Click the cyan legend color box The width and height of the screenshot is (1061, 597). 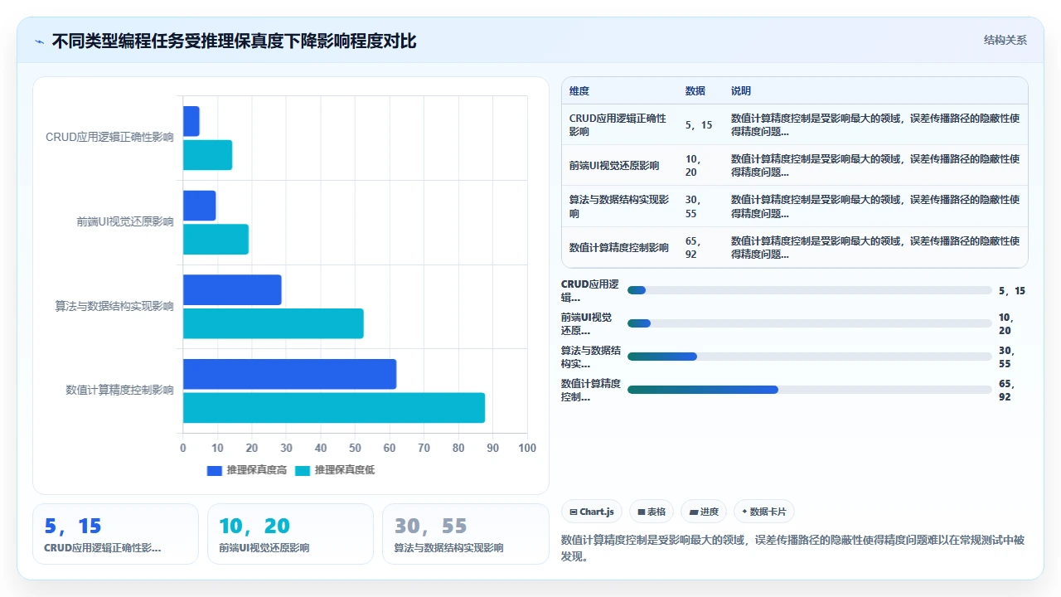[x=303, y=470]
